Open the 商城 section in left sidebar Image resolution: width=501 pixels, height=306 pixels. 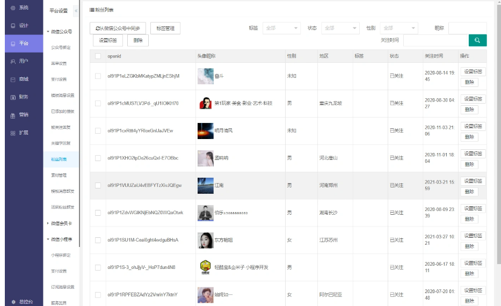[20, 79]
